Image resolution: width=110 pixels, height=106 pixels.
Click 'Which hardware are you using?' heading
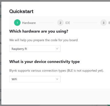coord(39,31)
